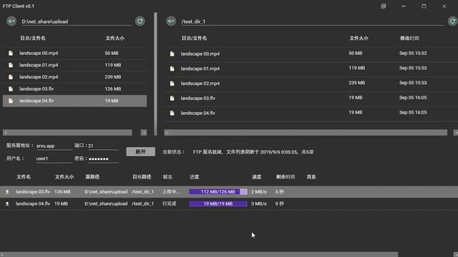
Task: Click the username field user1
Action: 54,158
